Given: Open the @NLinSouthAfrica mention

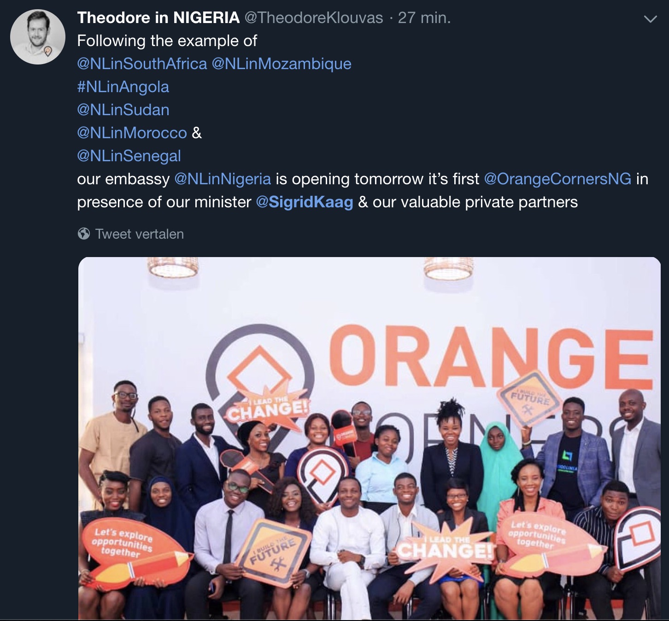Looking at the screenshot, I should (142, 64).
